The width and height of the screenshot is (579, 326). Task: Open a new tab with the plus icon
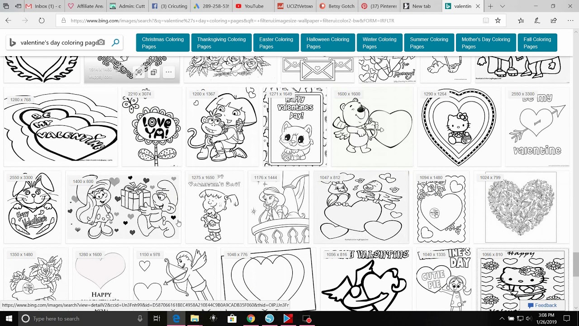click(x=490, y=6)
